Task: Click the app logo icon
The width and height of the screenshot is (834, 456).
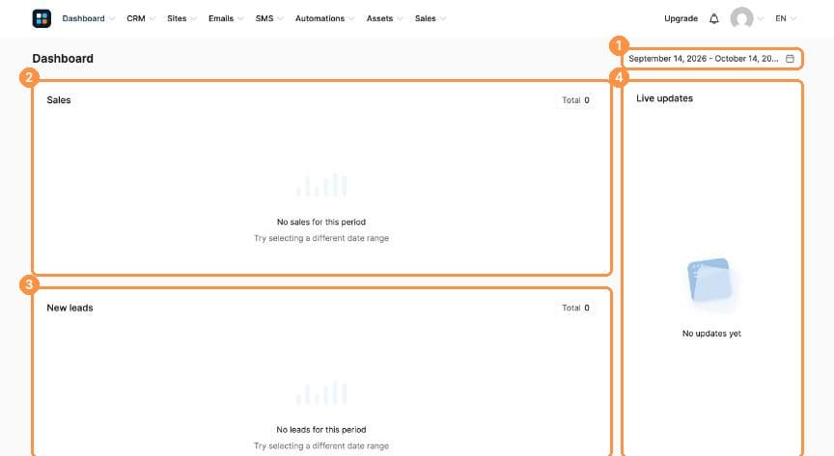Action: (42, 18)
